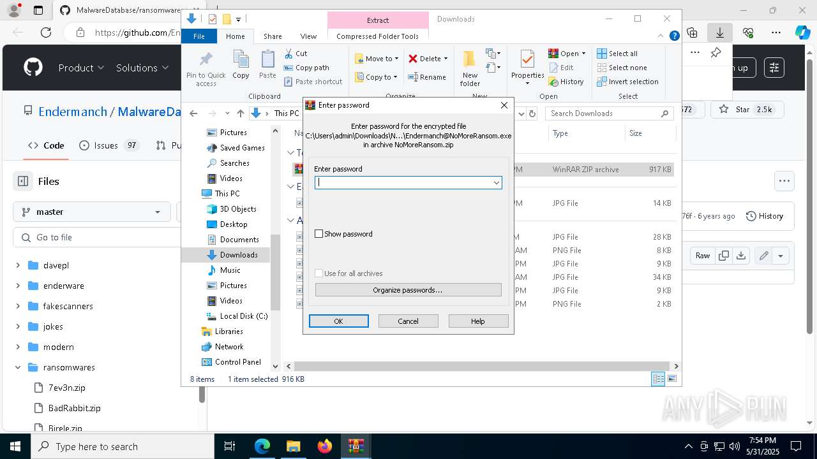
Task: Select Local Disk (C:) in navigation pane
Action: [237, 316]
